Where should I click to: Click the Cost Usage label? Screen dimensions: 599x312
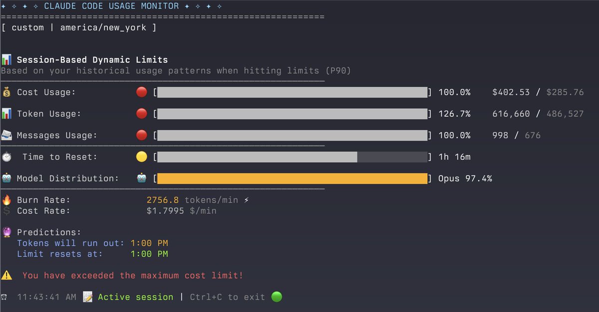(x=46, y=92)
